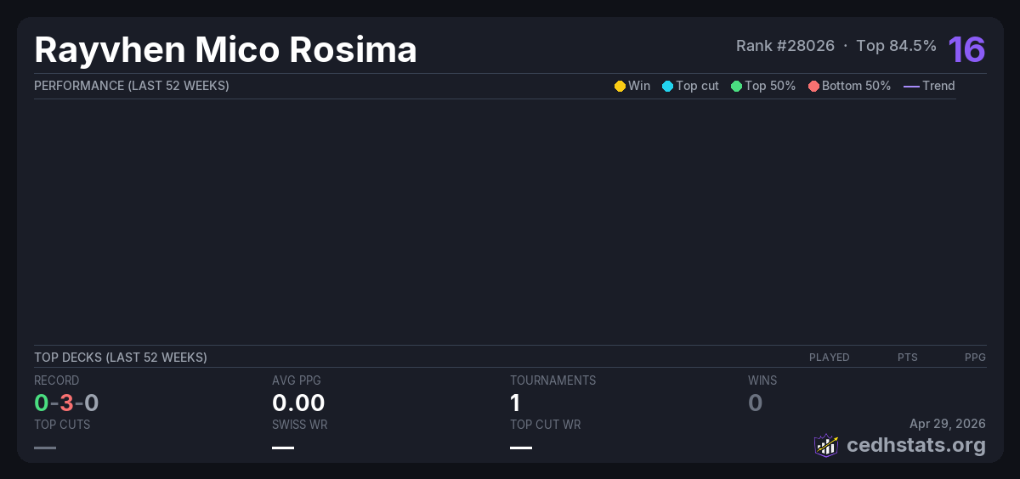1020x479 pixels.
Task: Click the Rank #28026 text
Action: point(785,46)
